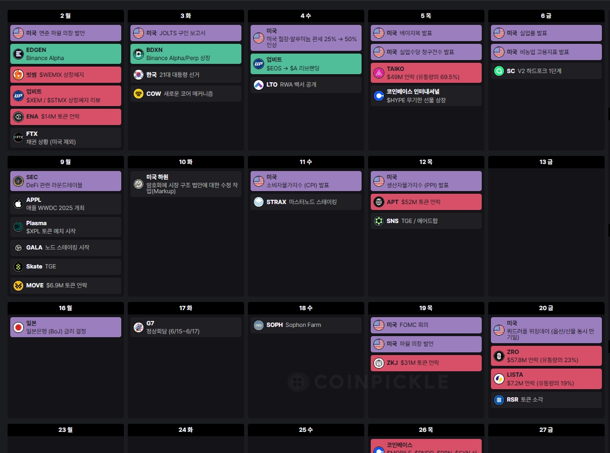Open the 쿼드러플 위칭데이 event card

(x=546, y=330)
